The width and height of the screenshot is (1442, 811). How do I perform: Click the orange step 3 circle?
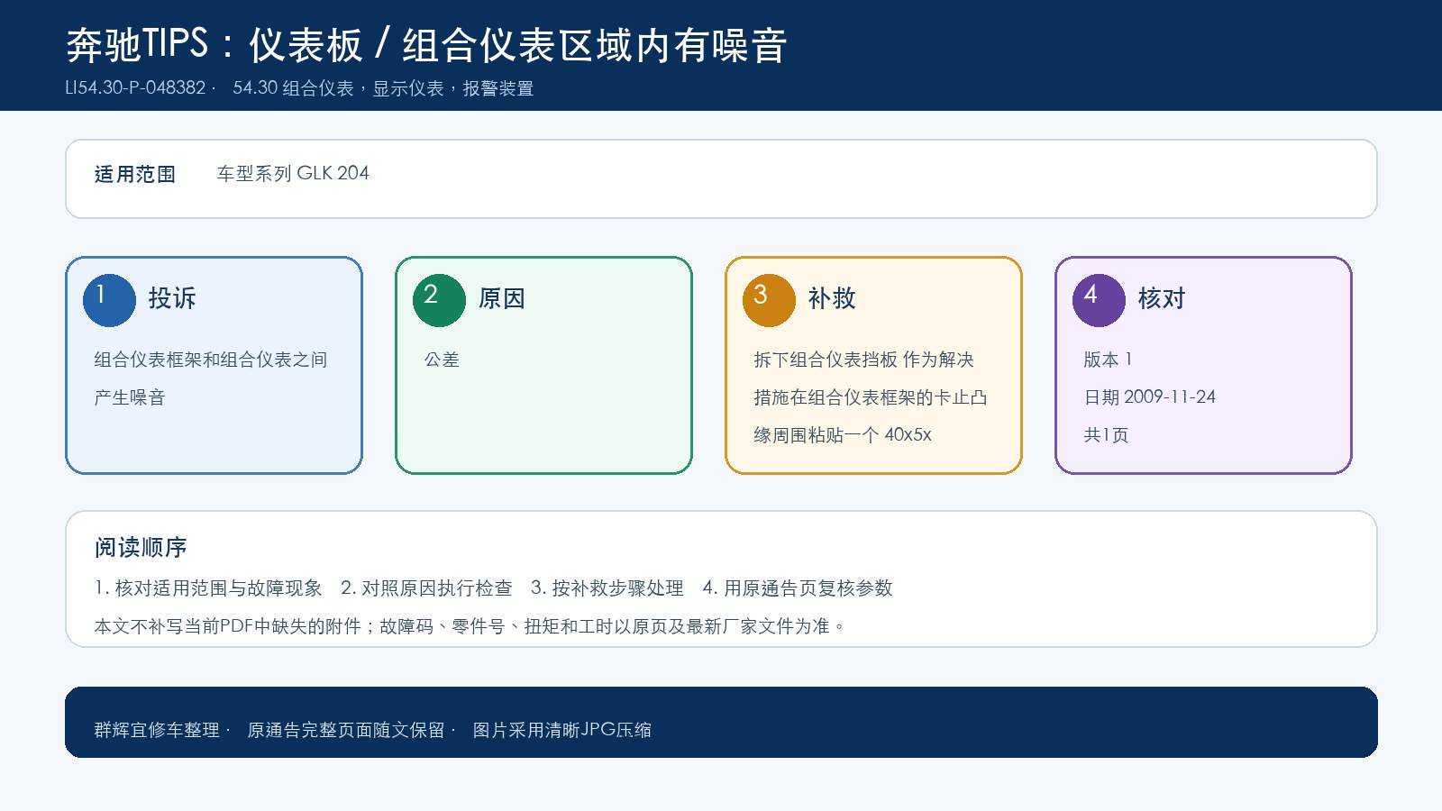tap(769, 300)
